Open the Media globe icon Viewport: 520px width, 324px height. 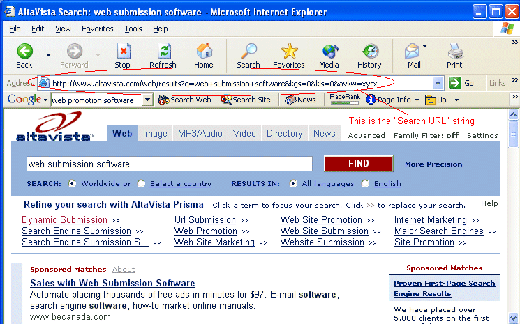pyautogui.click(x=329, y=52)
